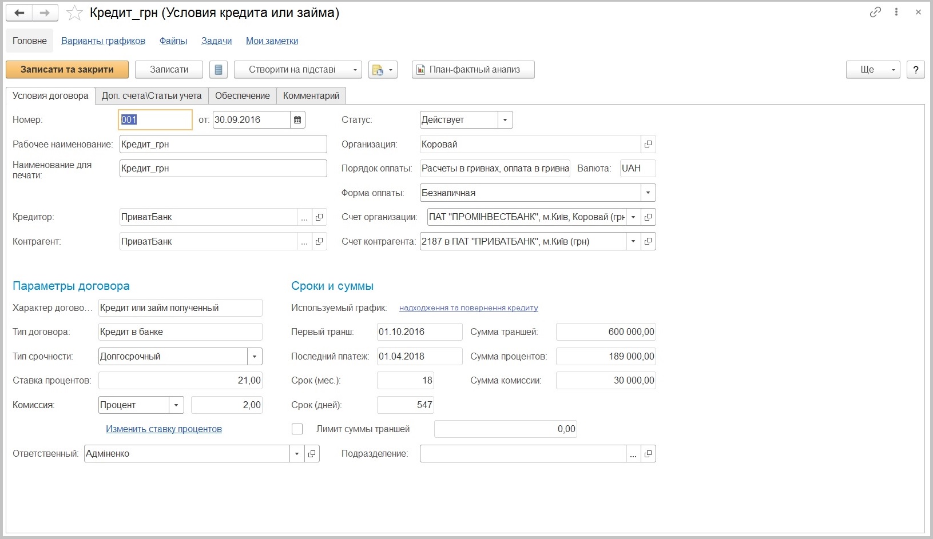The height and width of the screenshot is (539, 933).
Task: Click the Записати button
Action: click(169, 70)
